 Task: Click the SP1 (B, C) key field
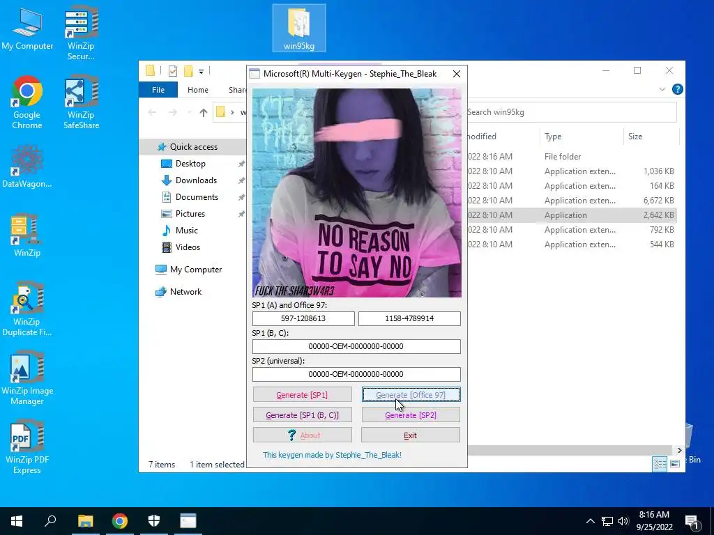(x=356, y=346)
